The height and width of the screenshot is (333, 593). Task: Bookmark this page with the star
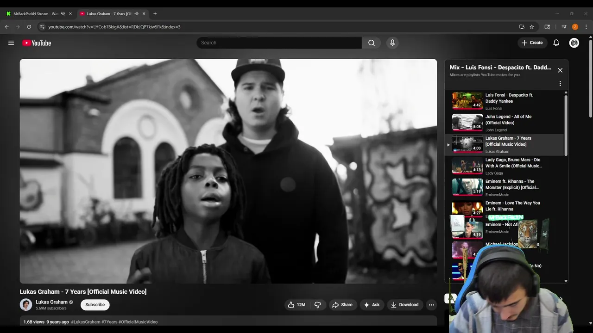point(532,27)
